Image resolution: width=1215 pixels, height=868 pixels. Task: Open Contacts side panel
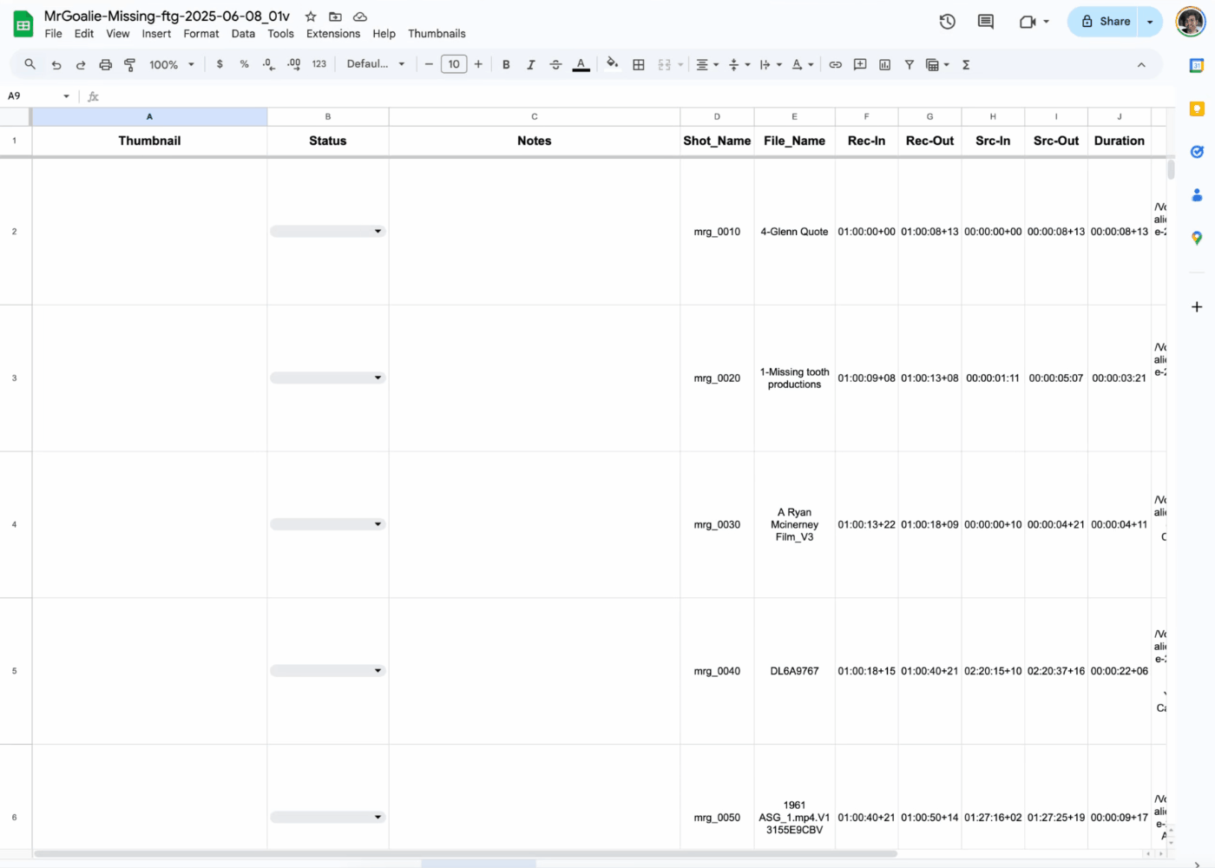1197,195
